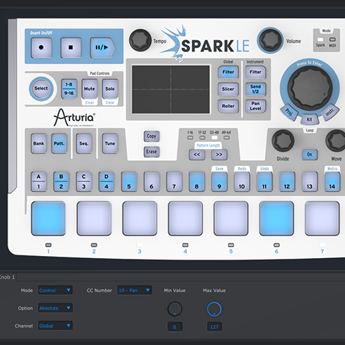
Task: Click the Slicer effect button
Action: click(x=228, y=89)
